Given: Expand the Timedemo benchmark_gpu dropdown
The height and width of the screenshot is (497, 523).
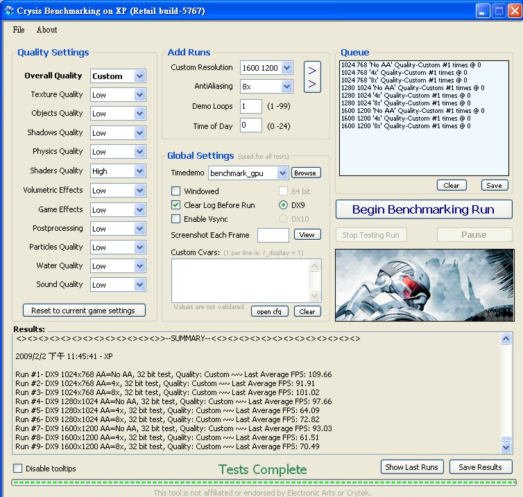Looking at the screenshot, I should coord(282,173).
